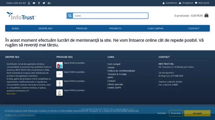Click first Sapun lichid cu pompit... product title
Image resolution: width=215 pixels, height=120 pixels.
[x=75, y=63]
